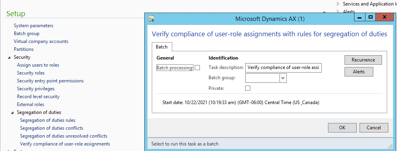Click the Recurrence button
The width and height of the screenshot is (397, 151).
tap(363, 60)
